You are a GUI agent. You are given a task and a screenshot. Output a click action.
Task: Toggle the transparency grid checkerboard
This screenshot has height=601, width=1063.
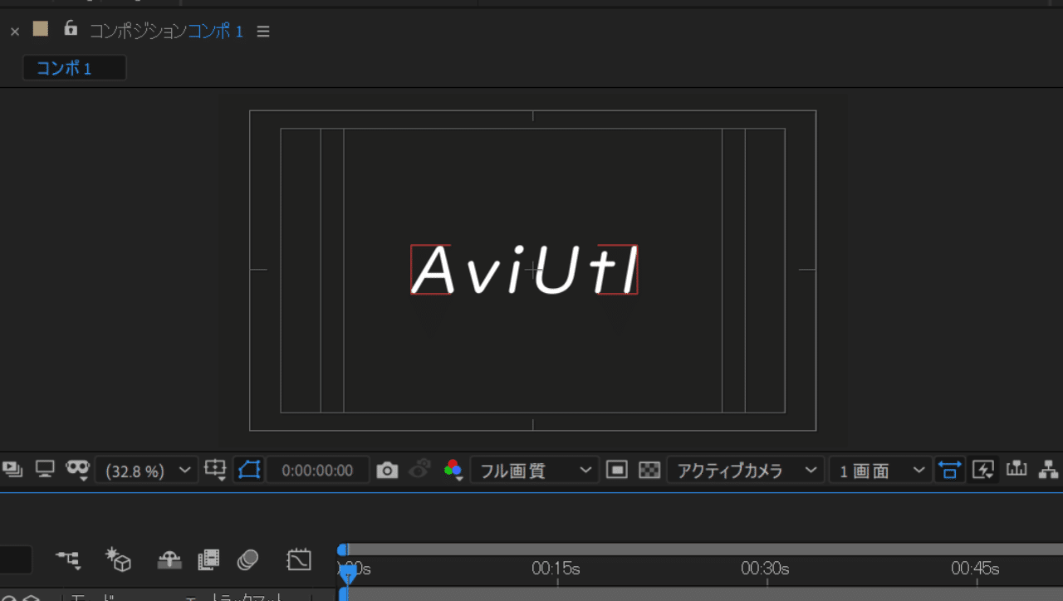point(649,471)
